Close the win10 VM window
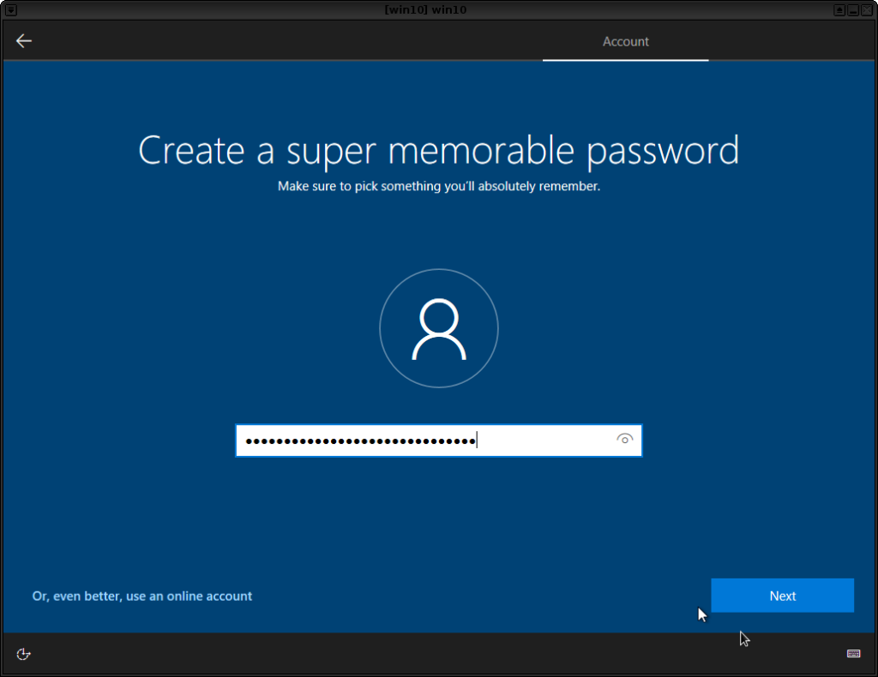The image size is (878, 677). coord(867,10)
